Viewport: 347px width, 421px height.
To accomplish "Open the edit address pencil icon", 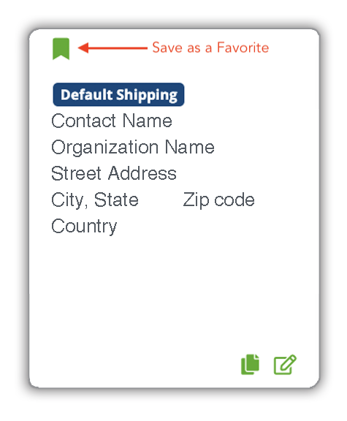I will [285, 364].
